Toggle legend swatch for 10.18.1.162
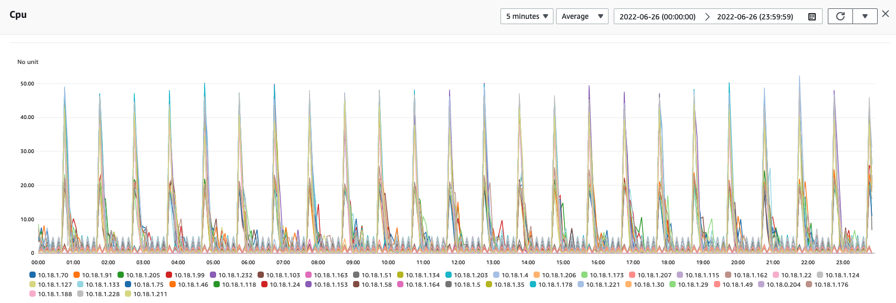The height and width of the screenshot is (303, 896). [x=728, y=275]
